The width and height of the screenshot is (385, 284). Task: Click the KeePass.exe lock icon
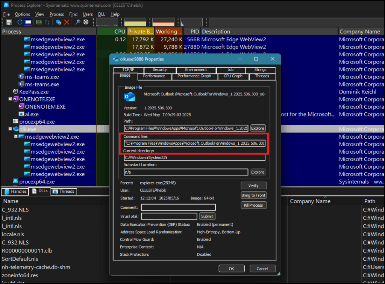point(16,92)
